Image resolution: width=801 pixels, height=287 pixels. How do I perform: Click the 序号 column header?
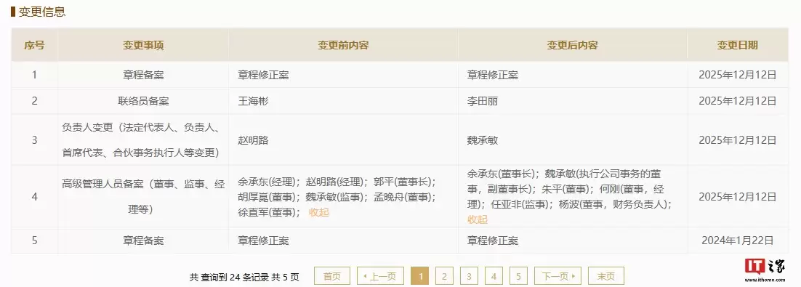tap(34, 45)
